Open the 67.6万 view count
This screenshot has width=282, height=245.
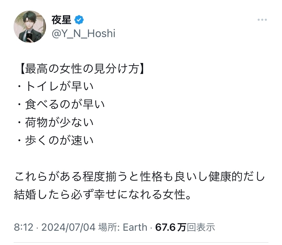pos(171,227)
